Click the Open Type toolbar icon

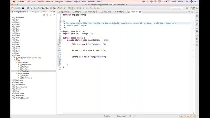click(x=58, y=8)
